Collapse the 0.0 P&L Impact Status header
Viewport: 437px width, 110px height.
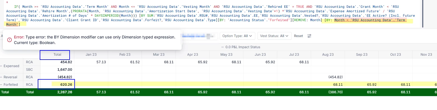[240, 47]
